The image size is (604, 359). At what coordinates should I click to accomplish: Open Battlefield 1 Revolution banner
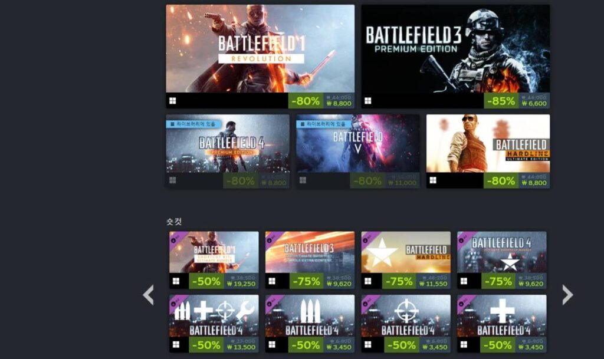click(260, 48)
